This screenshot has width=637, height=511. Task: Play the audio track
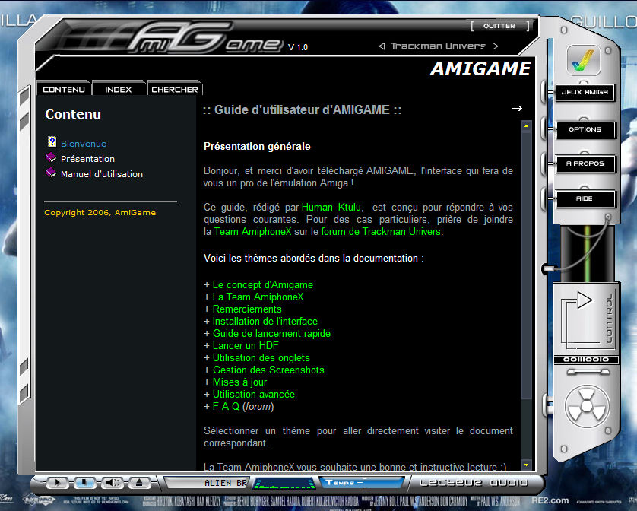[x=57, y=483]
